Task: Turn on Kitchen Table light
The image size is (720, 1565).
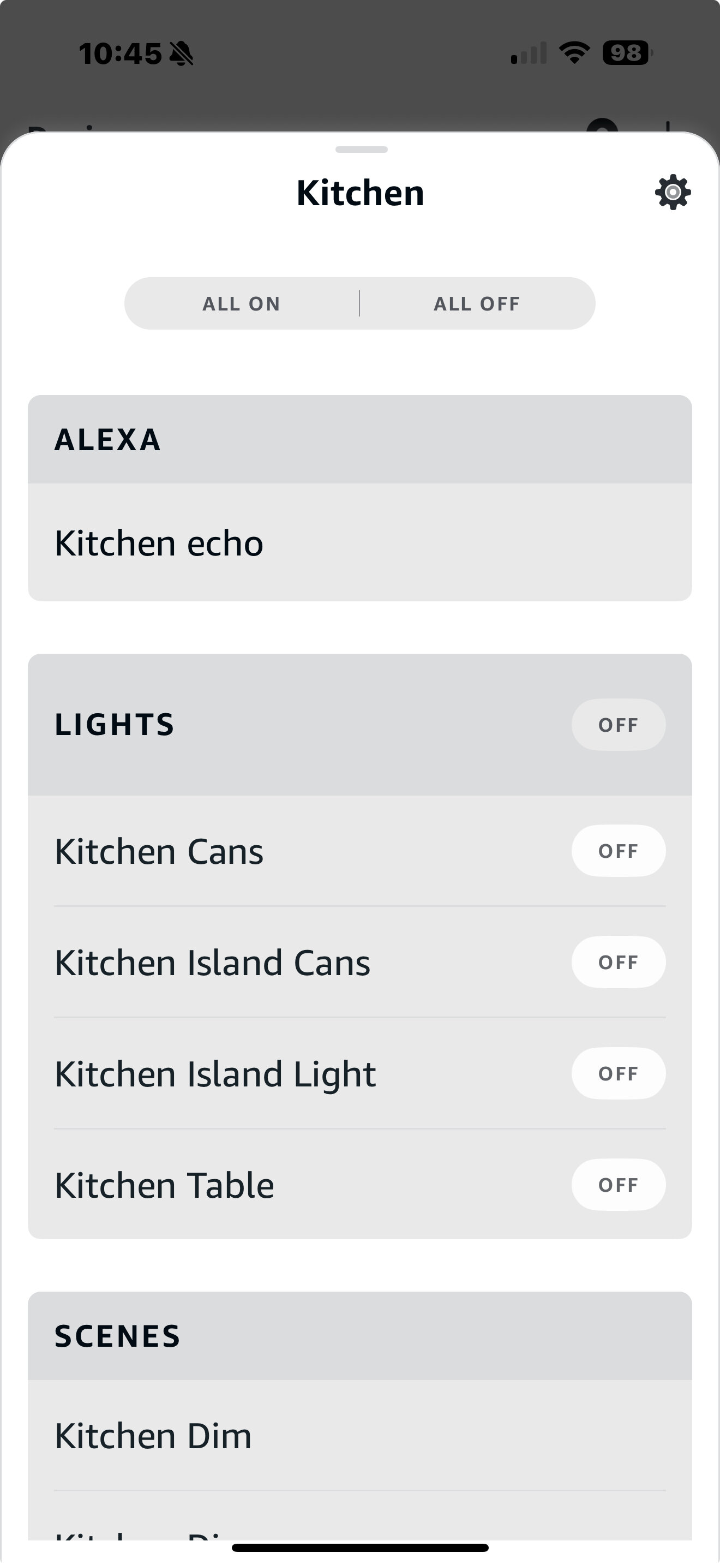Action: (x=618, y=1185)
